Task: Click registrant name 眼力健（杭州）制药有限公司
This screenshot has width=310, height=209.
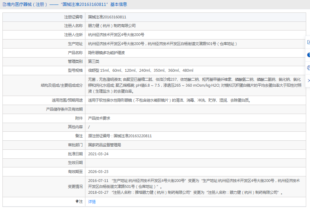Action: coord(112,26)
